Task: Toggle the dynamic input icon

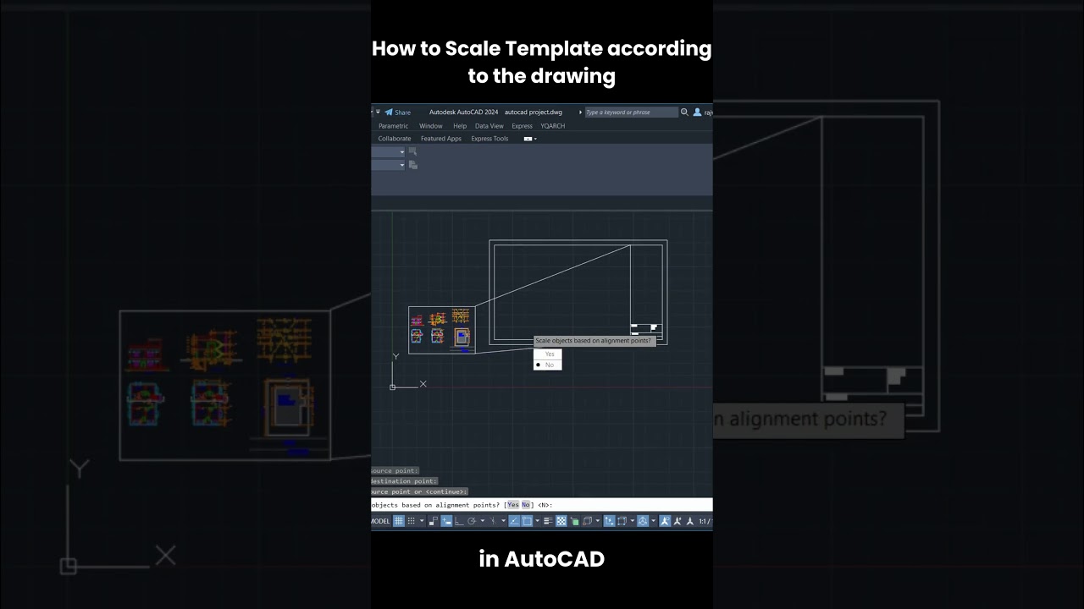Action: click(x=446, y=521)
